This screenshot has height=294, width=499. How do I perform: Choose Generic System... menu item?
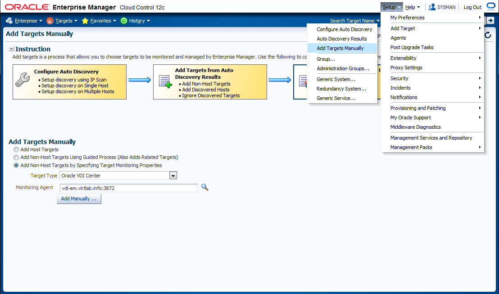[342, 79]
